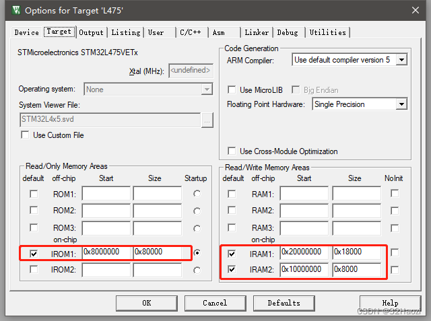
Task: Toggle the IRAM1 NoInit checkbox
Action: [395, 252]
